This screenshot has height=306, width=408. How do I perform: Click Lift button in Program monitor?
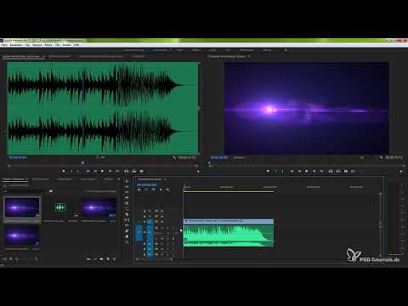point(331,171)
